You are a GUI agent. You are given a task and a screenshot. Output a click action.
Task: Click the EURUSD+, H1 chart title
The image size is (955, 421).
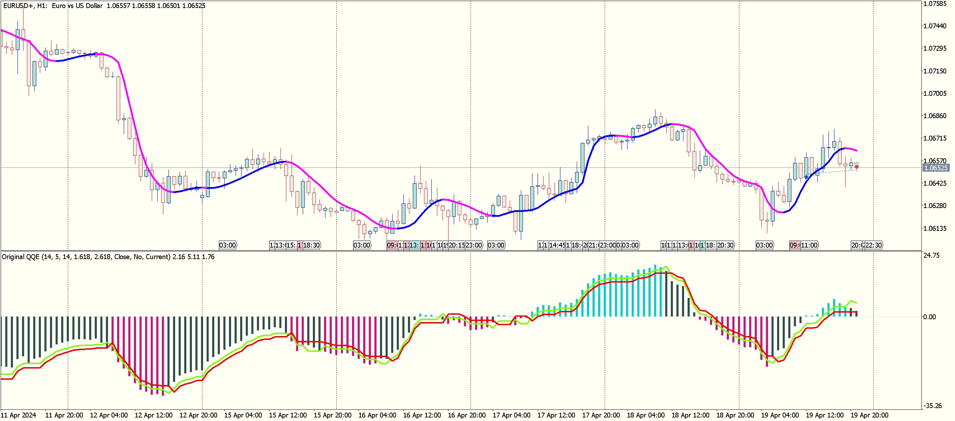click(25, 6)
